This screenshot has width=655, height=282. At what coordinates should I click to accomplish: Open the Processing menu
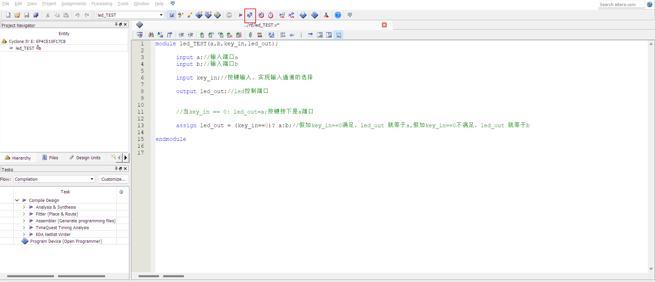point(102,4)
